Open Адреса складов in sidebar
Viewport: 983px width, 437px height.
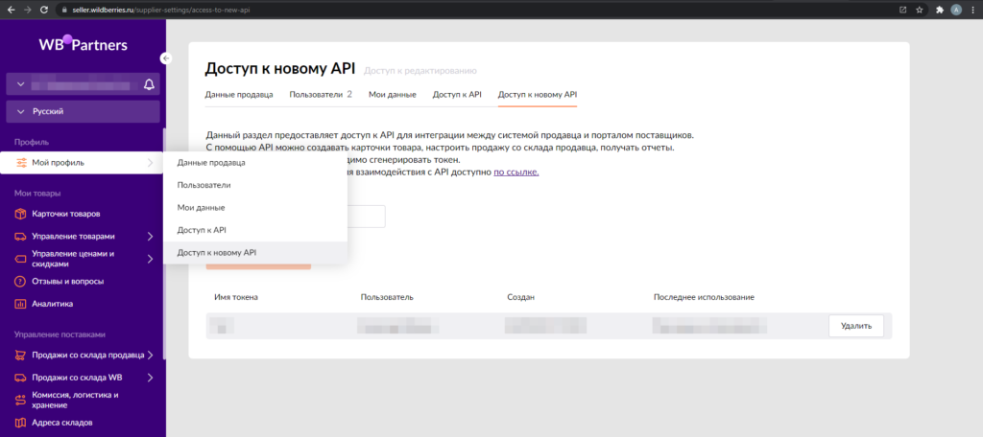click(x=62, y=423)
